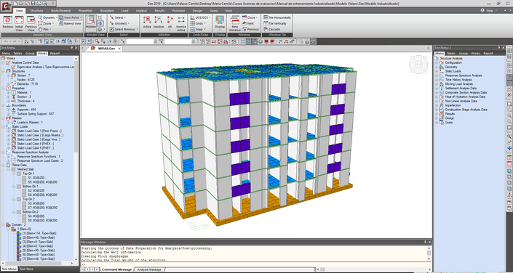Click the Inverse Active icon
The image size is (513, 273).
tap(181, 23)
